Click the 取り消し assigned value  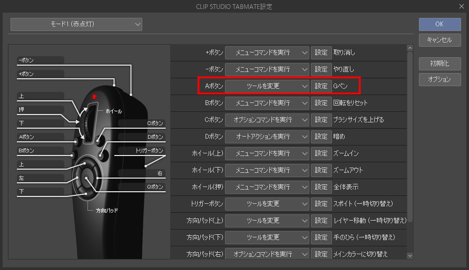pos(344,53)
